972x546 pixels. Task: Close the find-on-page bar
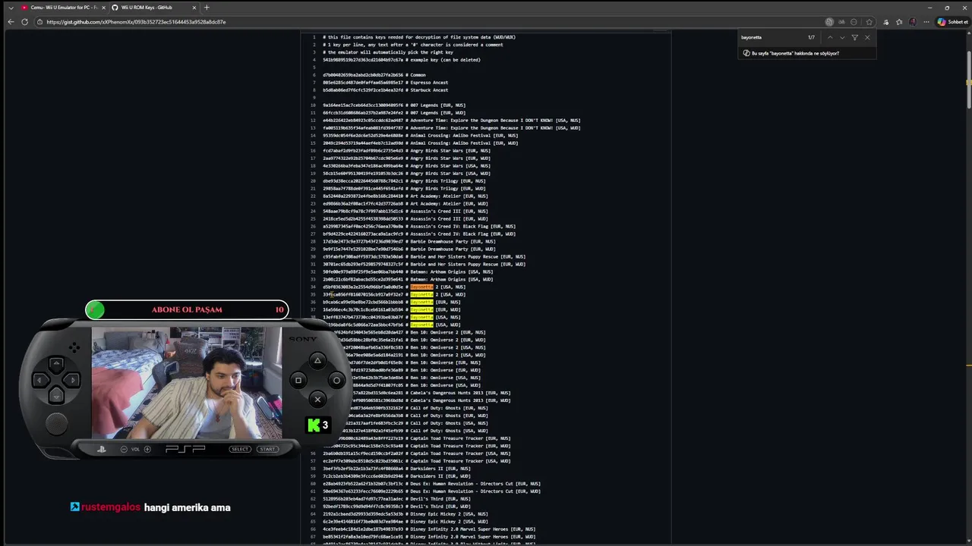point(867,37)
